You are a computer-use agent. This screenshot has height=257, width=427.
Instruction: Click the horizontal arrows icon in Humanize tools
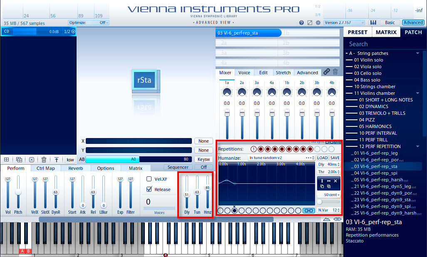(329, 181)
